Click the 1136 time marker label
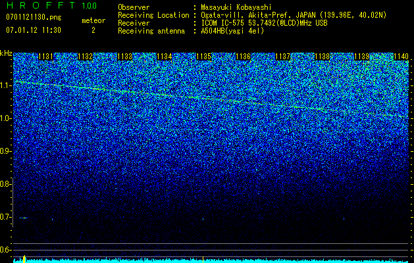The width and height of the screenshot is (414, 263). (243, 57)
